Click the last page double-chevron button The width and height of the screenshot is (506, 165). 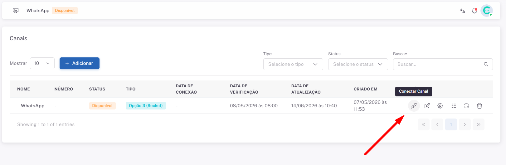479,124
